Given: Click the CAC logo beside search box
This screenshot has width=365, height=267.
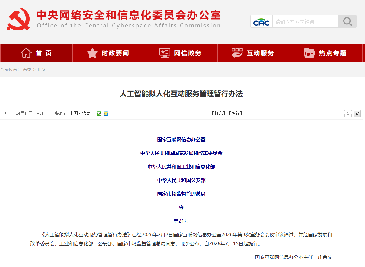Looking at the screenshot, I should 261,22.
